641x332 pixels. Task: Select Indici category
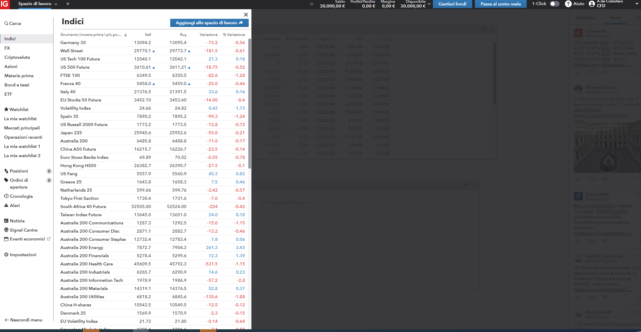(27, 39)
